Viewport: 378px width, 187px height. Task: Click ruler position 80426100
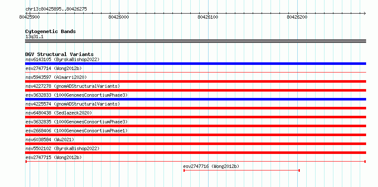tap(208, 17)
